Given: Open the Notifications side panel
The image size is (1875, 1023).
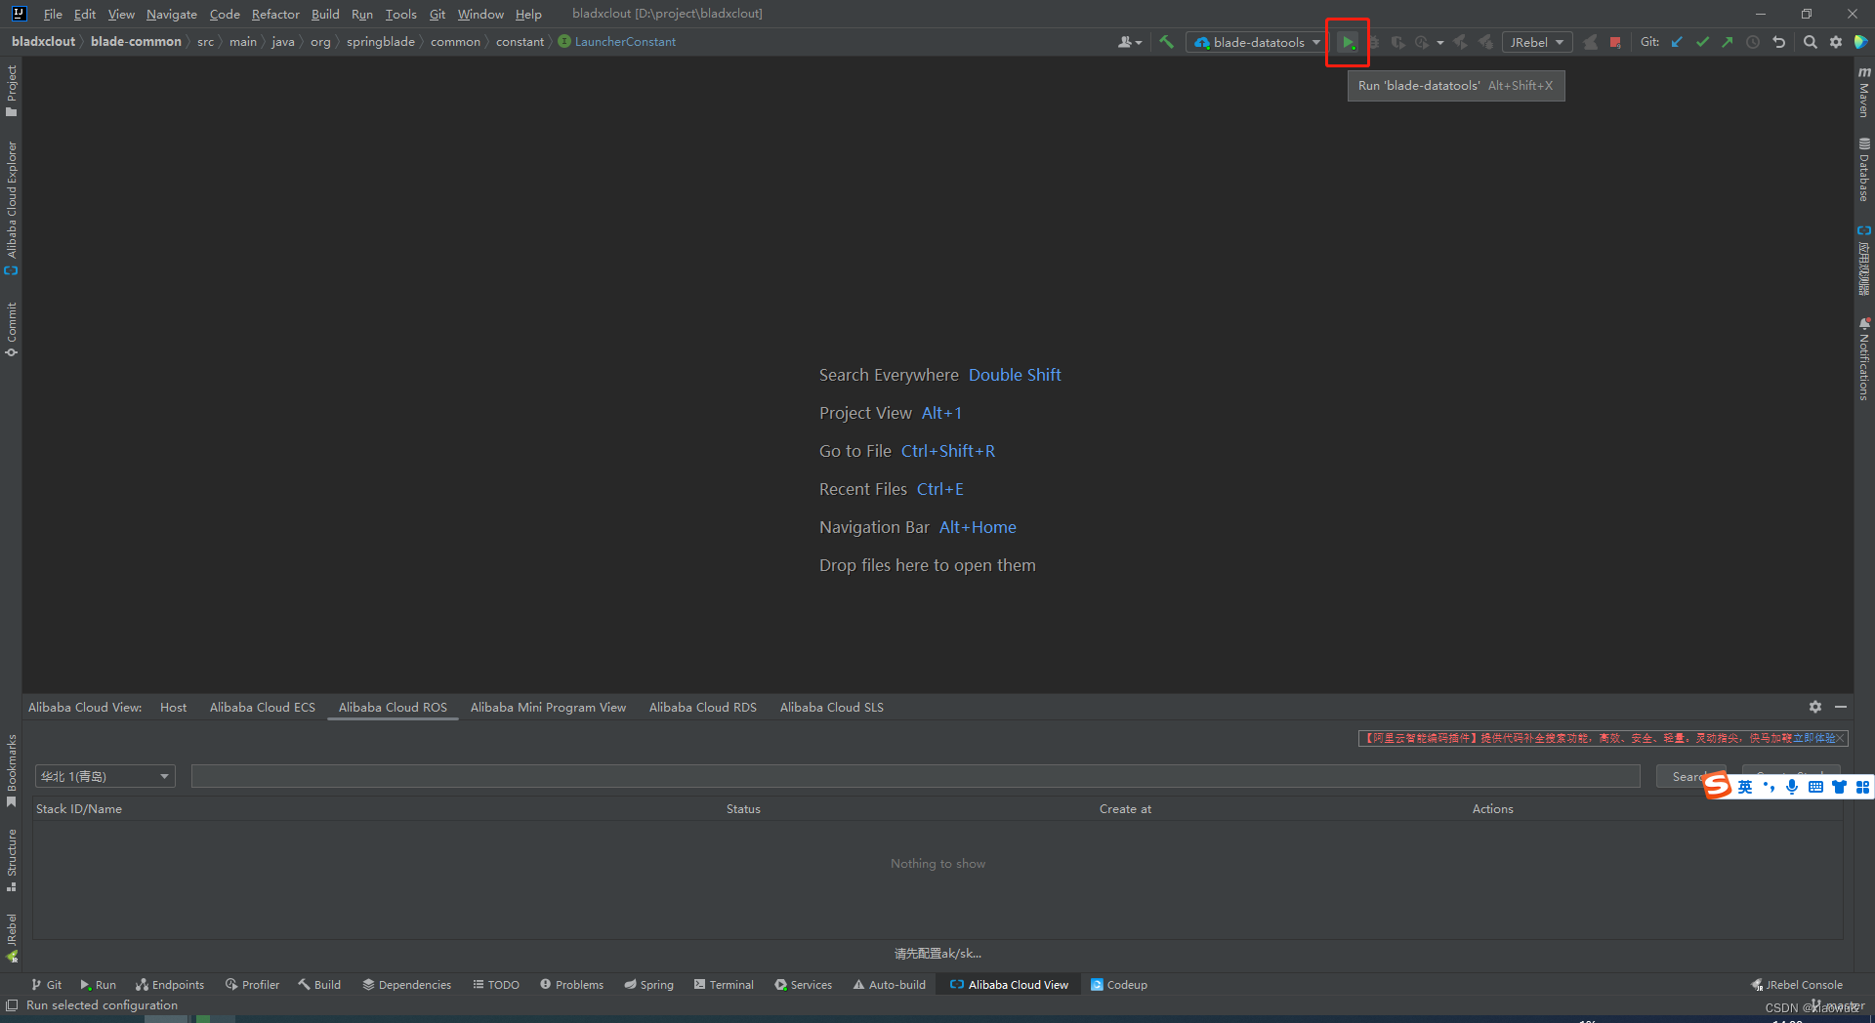Looking at the screenshot, I should point(1864,358).
